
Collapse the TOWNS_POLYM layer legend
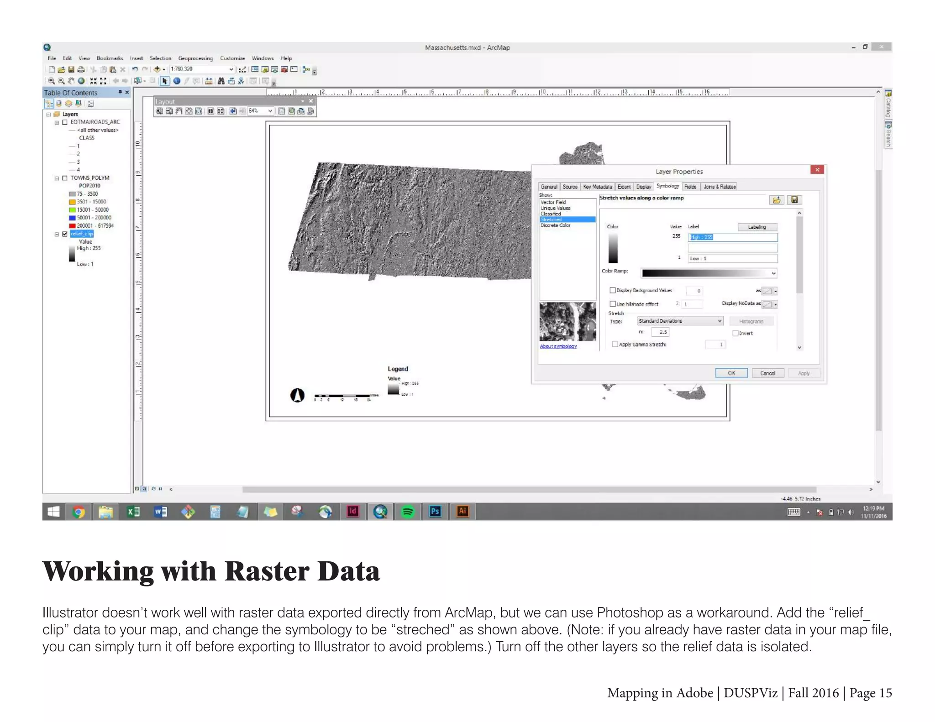(57, 178)
